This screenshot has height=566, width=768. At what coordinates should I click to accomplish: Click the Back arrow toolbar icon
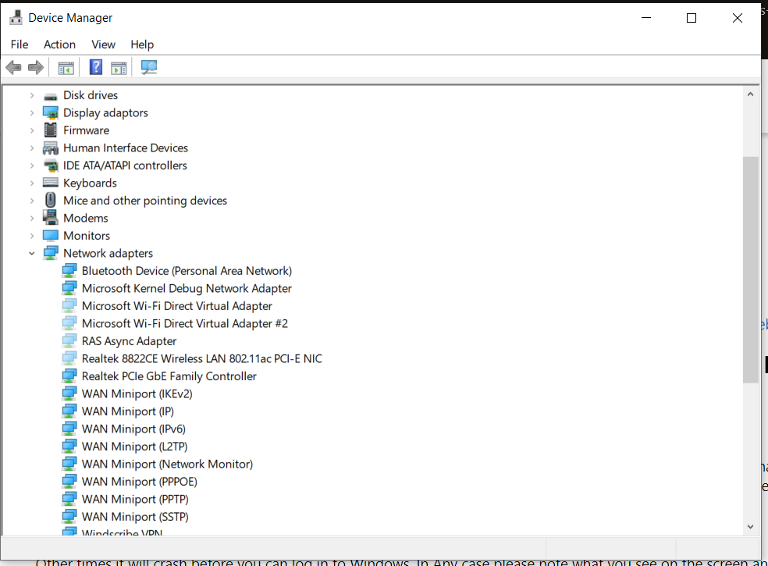pos(13,68)
